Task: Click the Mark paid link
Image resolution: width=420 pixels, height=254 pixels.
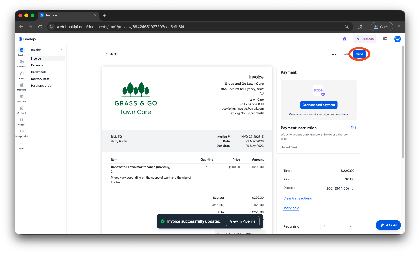Action: pos(291,208)
